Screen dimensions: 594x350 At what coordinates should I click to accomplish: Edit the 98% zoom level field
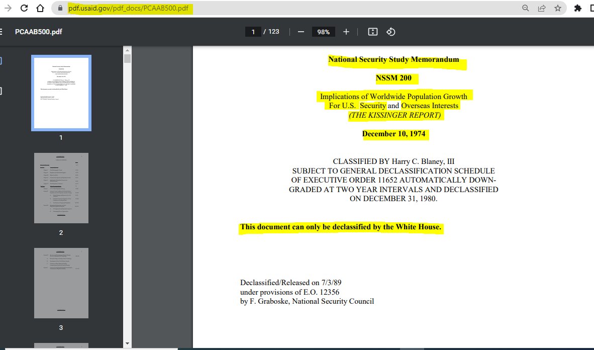click(x=323, y=32)
